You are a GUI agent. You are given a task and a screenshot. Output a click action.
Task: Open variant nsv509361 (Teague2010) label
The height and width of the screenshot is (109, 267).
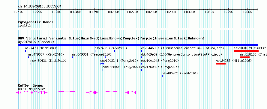pyautogui.click(x=92, y=54)
